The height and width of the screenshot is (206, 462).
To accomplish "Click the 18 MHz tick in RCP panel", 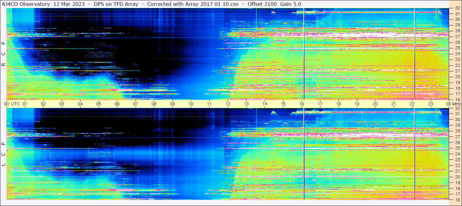I will (457, 88).
